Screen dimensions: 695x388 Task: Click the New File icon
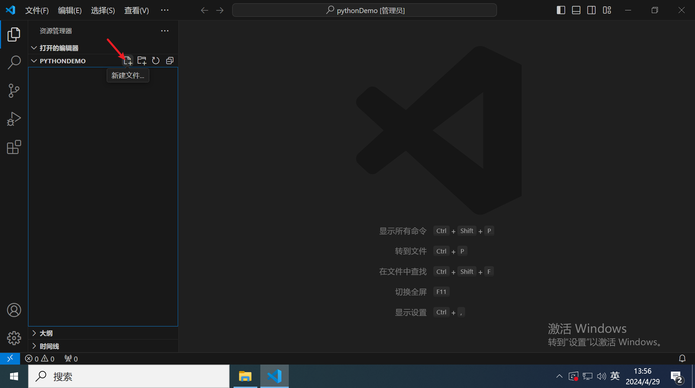click(127, 61)
